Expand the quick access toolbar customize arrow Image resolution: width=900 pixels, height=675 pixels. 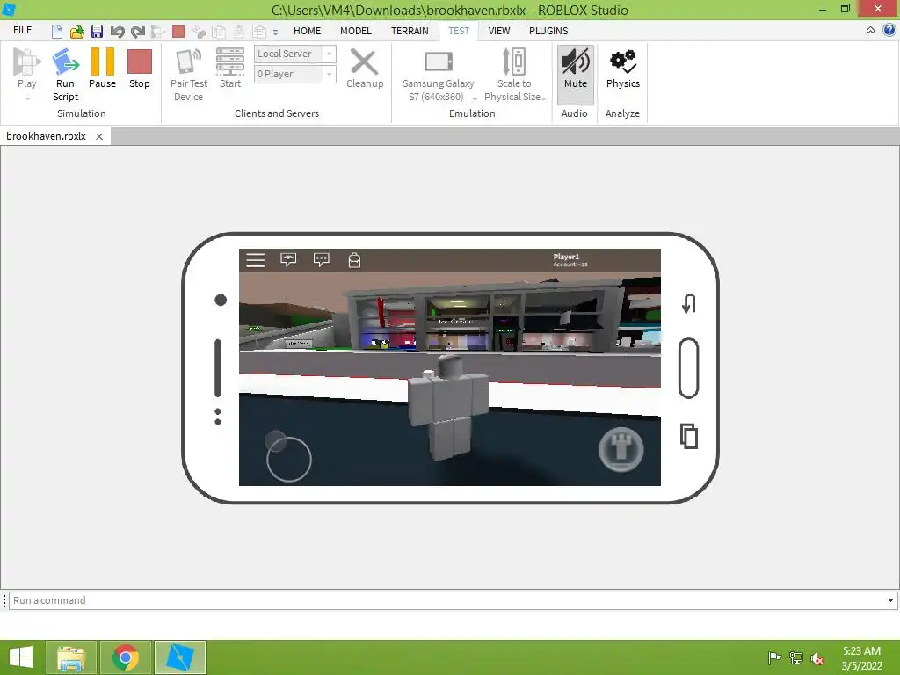275,33
